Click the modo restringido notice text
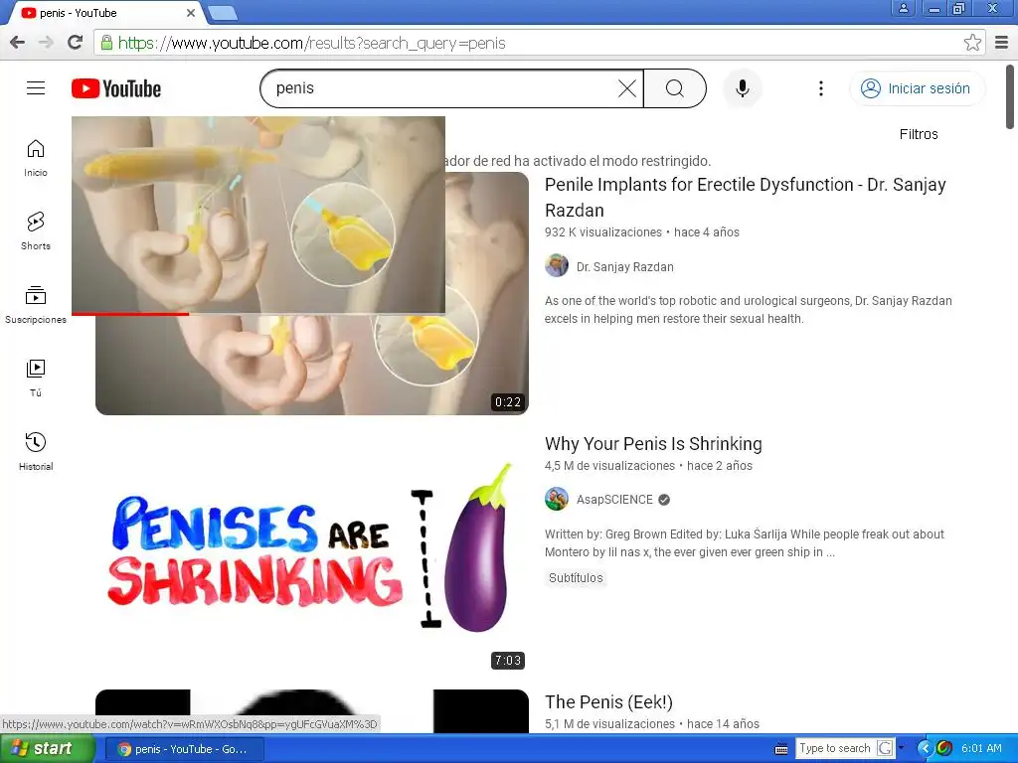This screenshot has height=763, width=1018. [578, 161]
